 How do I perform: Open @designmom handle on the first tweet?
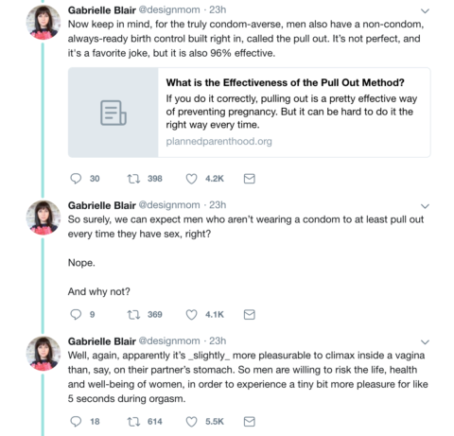[x=169, y=9]
